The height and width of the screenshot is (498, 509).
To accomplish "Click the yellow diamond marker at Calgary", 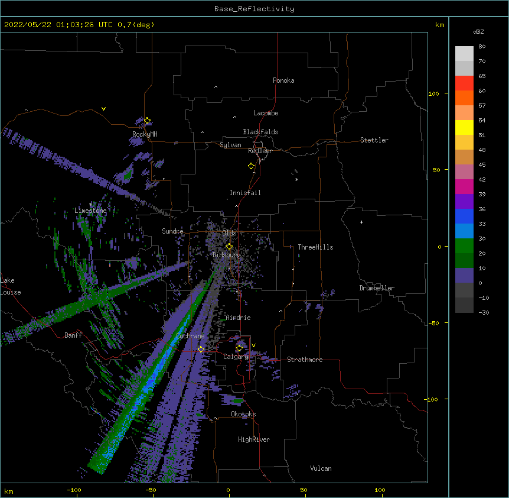I will 239,348.
